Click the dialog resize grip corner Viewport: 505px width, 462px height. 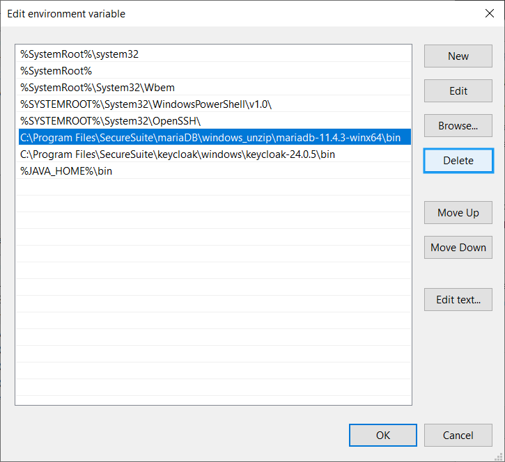499,456
